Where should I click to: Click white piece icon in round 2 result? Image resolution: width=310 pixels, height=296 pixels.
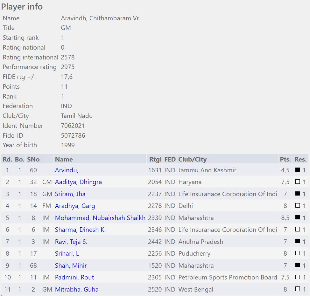298,182
